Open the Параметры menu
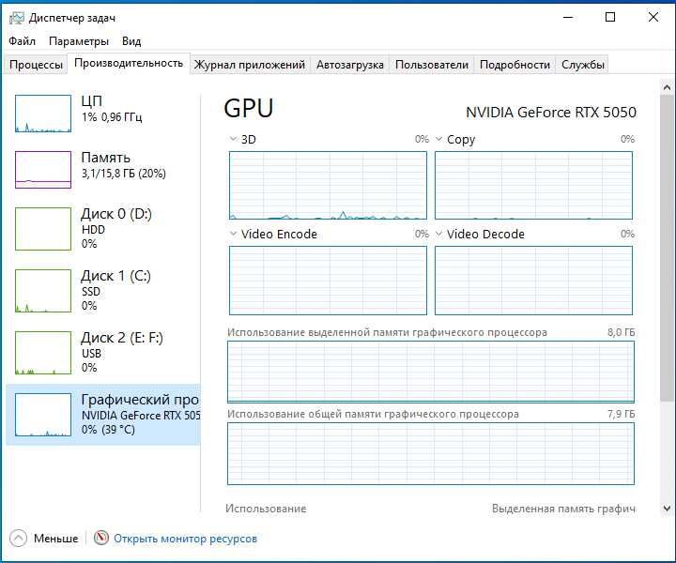The width and height of the screenshot is (676, 563). coord(79,41)
